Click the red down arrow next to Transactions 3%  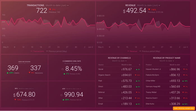pos(50,10)
